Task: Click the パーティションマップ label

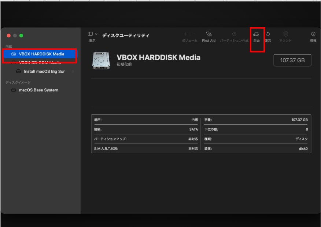Action: tap(110, 139)
